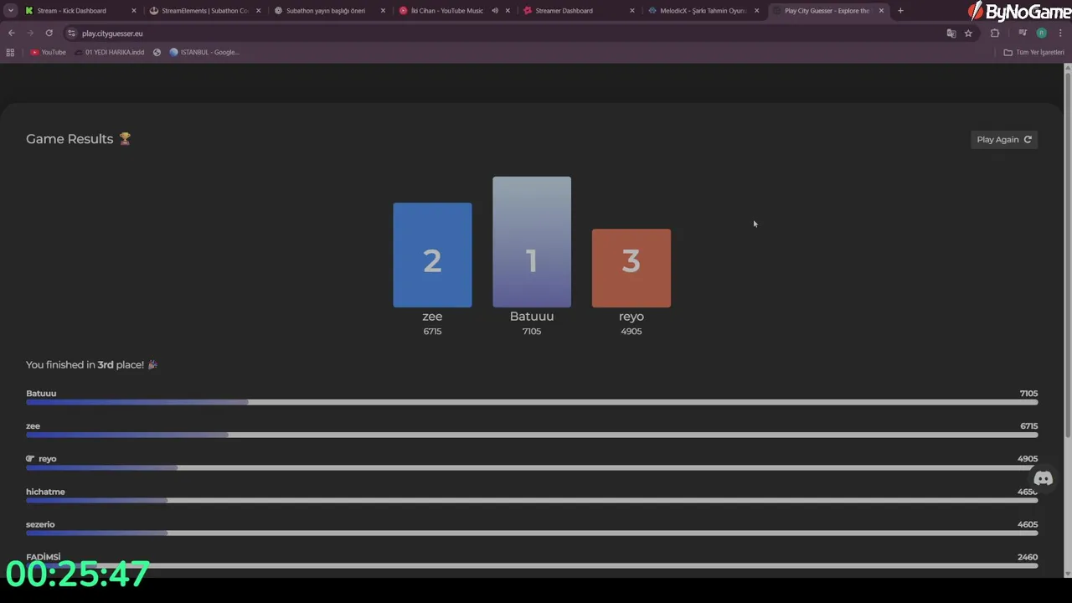Open the tab search dropdown arrow
The width and height of the screenshot is (1072, 603).
click(x=10, y=11)
